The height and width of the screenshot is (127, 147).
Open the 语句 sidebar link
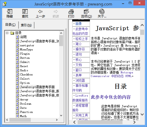click(x=78, y=54)
